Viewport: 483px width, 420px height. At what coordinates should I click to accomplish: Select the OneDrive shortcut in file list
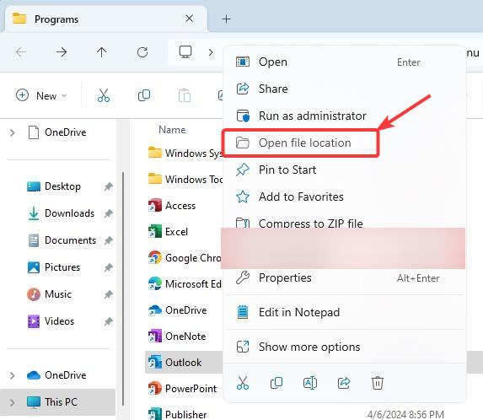[x=177, y=310]
